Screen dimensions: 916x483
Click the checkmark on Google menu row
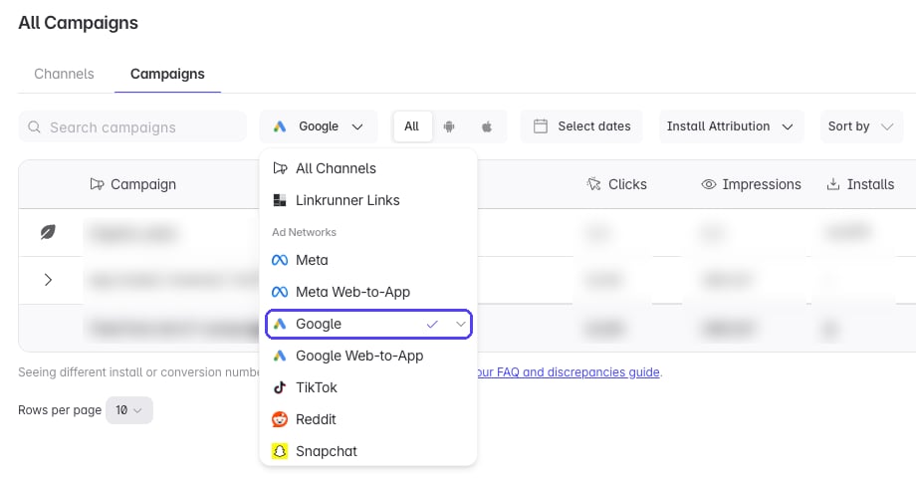432,324
